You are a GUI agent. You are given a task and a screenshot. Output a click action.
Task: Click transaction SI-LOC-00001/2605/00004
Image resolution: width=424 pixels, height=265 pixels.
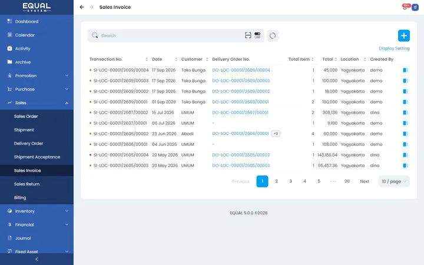click(121, 155)
